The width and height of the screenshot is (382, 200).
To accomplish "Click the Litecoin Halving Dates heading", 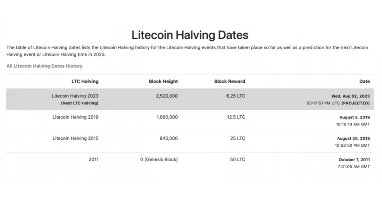I will [190, 35].
